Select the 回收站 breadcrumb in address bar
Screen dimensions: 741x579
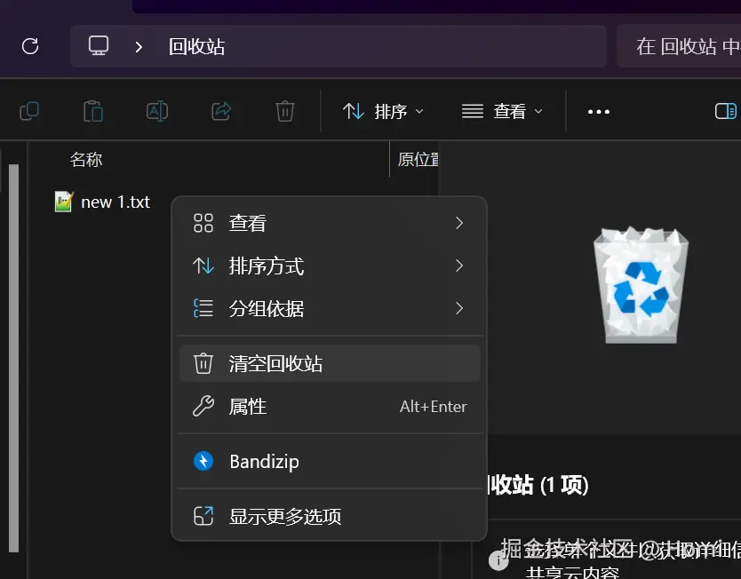(196, 47)
